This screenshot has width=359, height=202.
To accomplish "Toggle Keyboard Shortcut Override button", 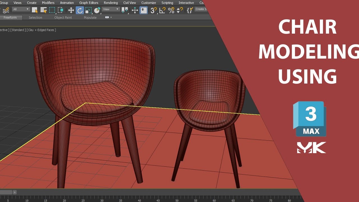I will pos(144,10).
